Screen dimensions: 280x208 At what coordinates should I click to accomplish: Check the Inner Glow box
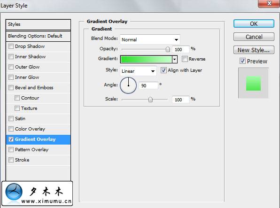point(11,77)
